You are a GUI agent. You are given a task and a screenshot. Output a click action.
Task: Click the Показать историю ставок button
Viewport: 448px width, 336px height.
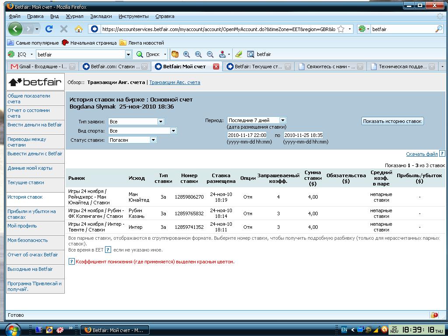tap(392, 121)
